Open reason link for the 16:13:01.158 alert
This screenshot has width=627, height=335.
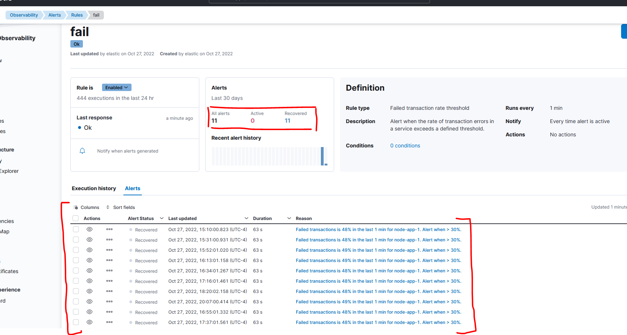(x=378, y=260)
